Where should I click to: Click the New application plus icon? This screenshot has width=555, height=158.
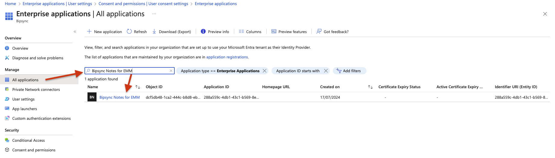pyautogui.click(x=89, y=31)
